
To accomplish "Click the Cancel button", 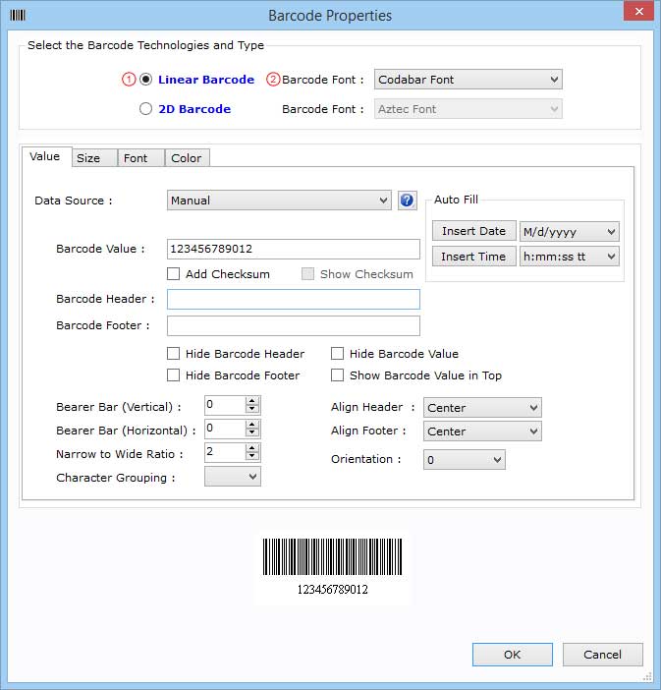I will pos(602,655).
